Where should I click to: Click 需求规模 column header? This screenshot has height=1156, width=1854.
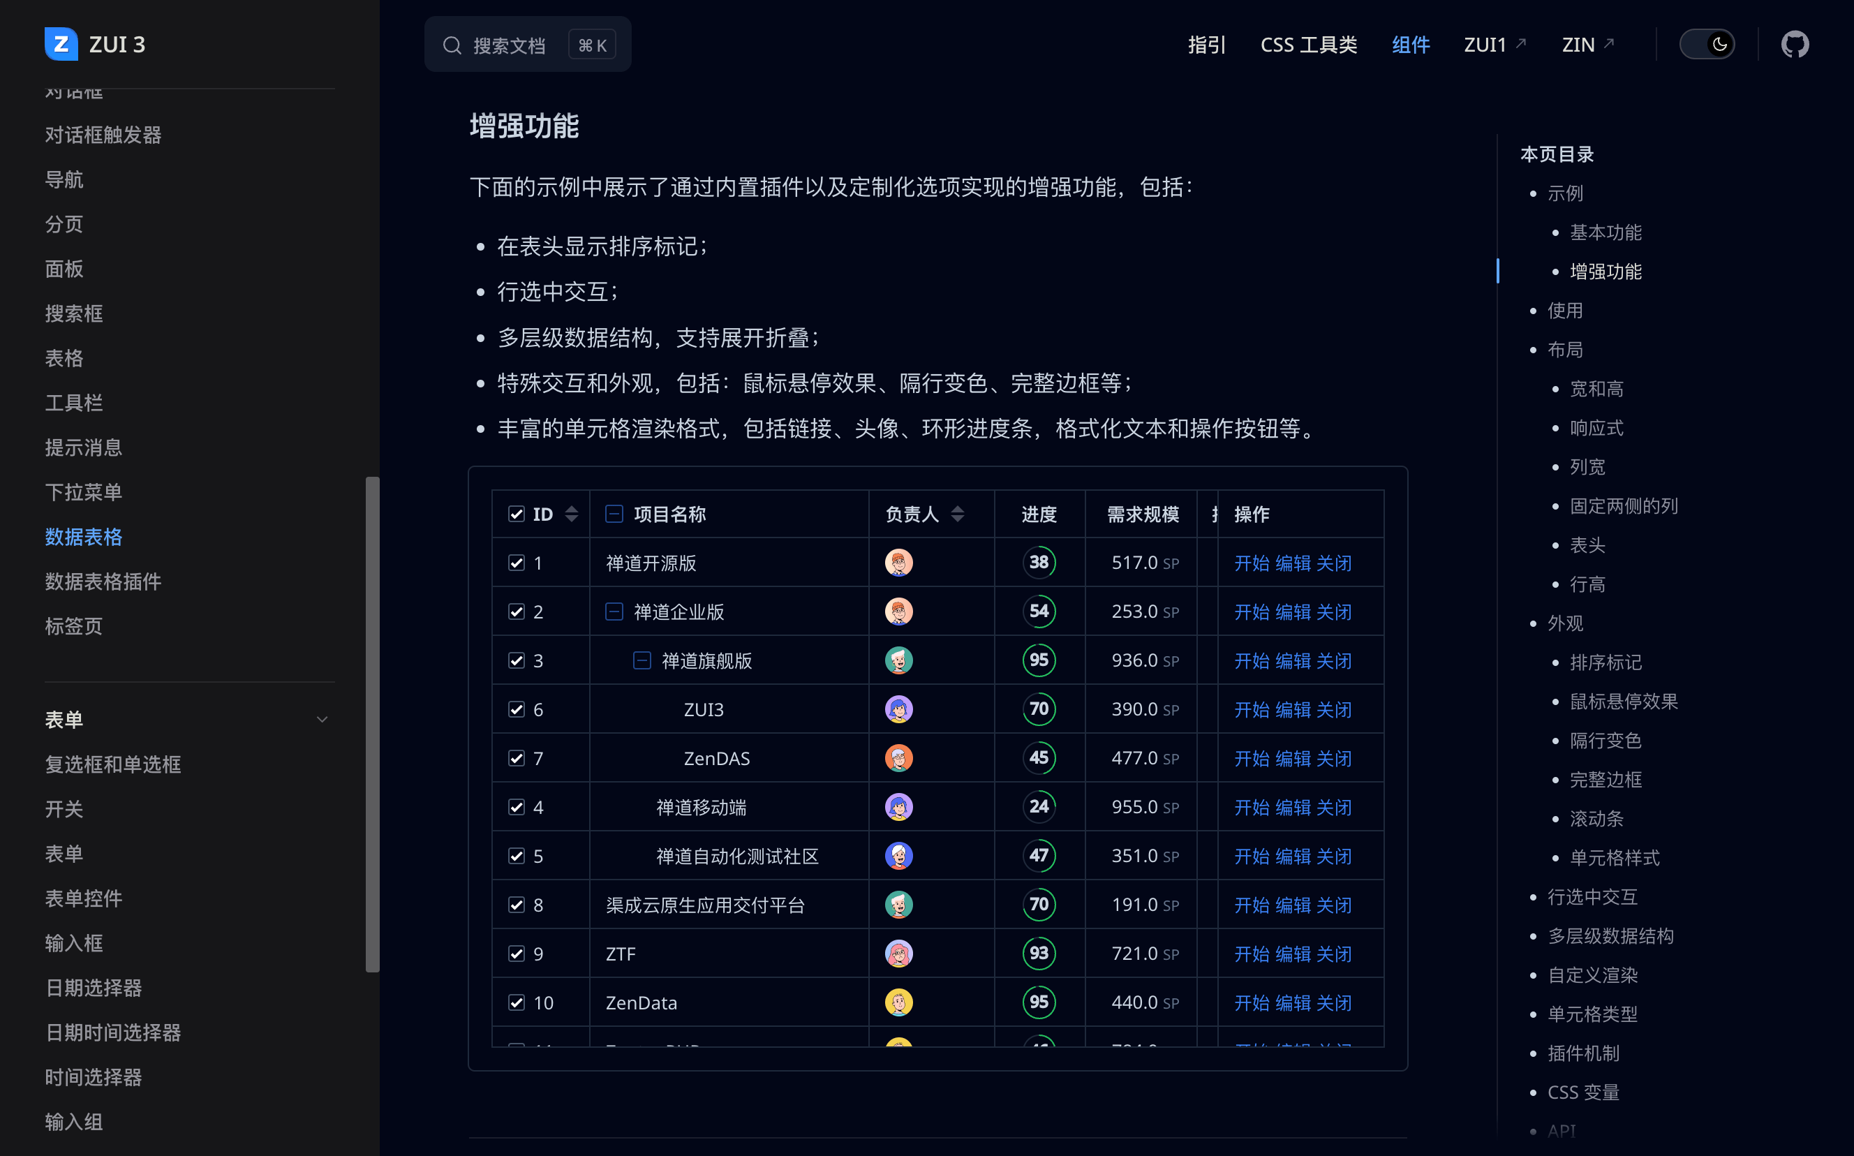pyautogui.click(x=1142, y=514)
